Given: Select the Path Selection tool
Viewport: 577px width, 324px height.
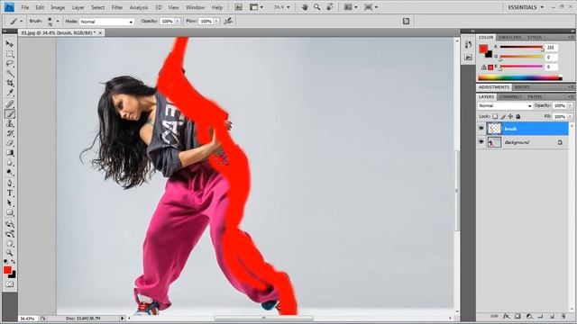Looking at the screenshot, I should click(x=10, y=203).
